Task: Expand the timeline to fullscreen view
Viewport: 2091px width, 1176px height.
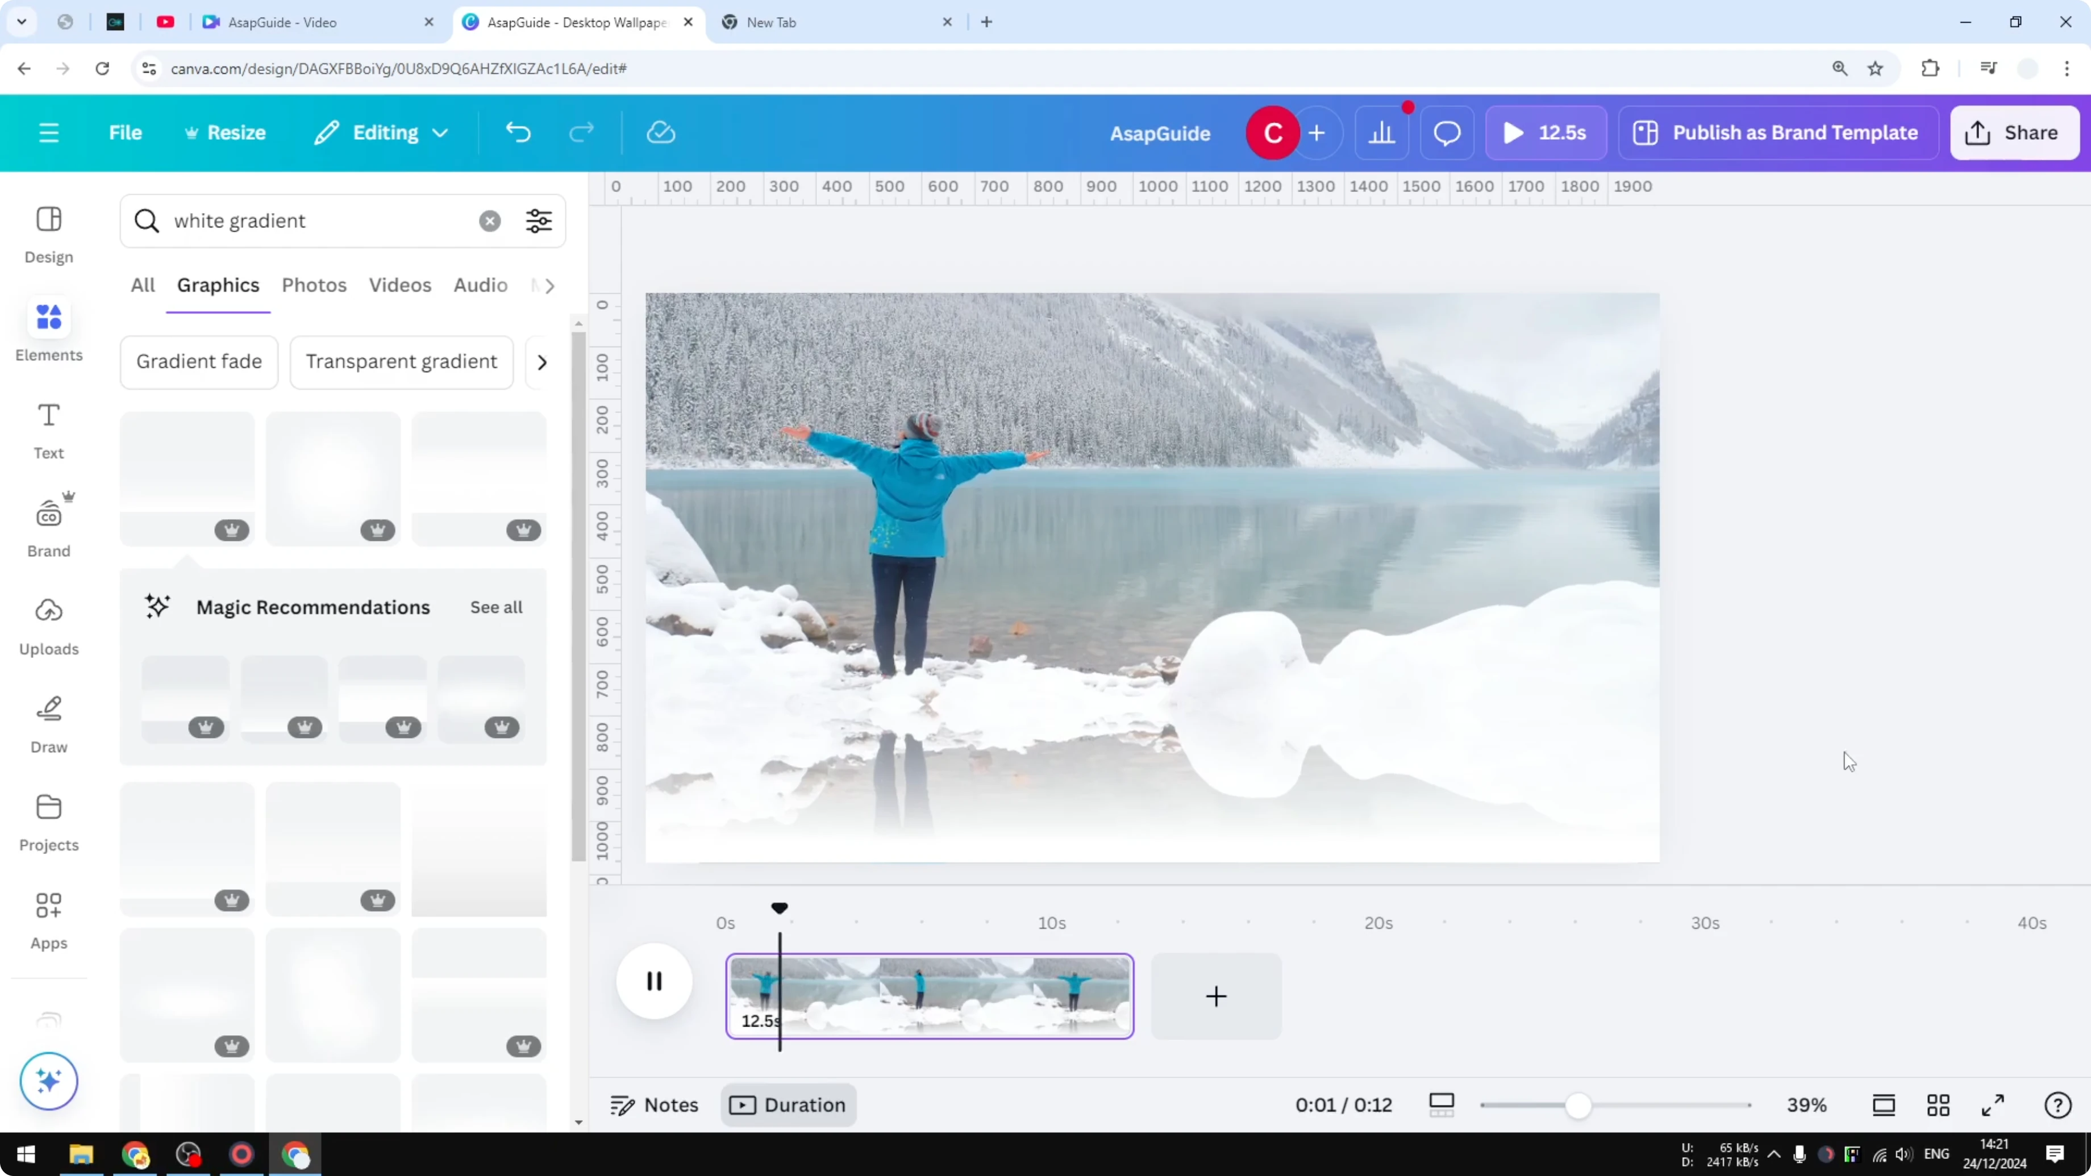Action: tap(1993, 1104)
